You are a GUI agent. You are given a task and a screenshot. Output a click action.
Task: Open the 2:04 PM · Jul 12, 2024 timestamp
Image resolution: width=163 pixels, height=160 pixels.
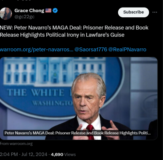click(x=23, y=154)
